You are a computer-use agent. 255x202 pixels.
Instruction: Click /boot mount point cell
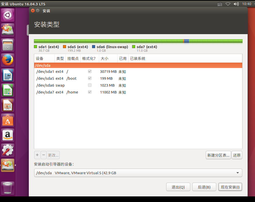71,78
